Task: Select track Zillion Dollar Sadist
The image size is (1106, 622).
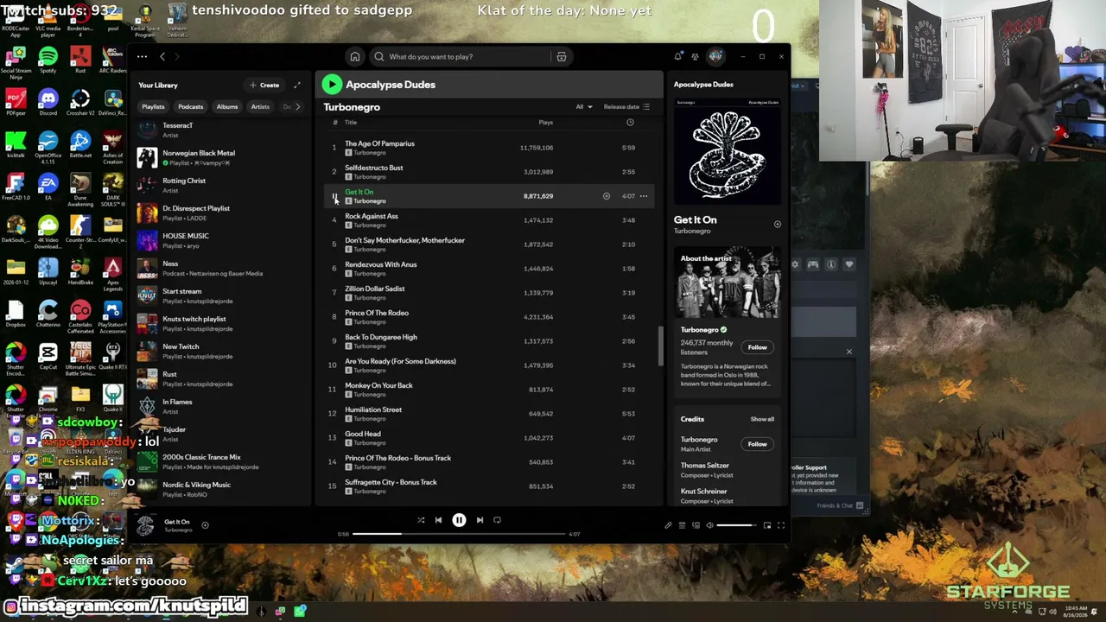Action: click(x=488, y=293)
